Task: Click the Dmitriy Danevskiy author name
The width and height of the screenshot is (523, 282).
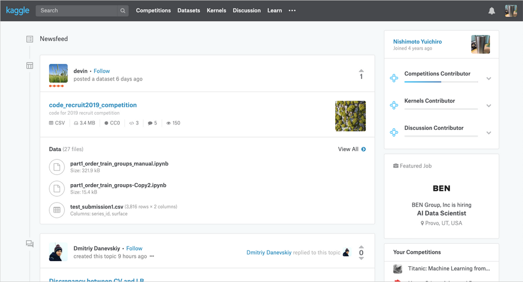Action: [x=97, y=249]
